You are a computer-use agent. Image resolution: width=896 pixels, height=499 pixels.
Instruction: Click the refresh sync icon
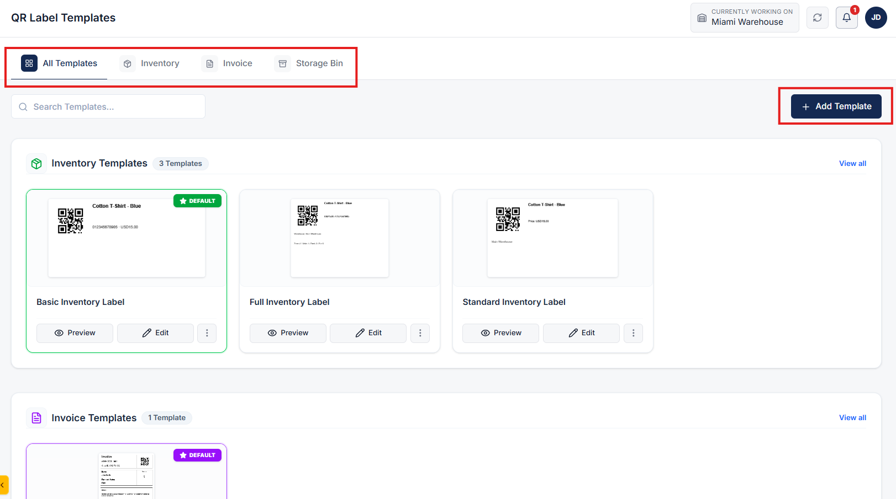818,18
